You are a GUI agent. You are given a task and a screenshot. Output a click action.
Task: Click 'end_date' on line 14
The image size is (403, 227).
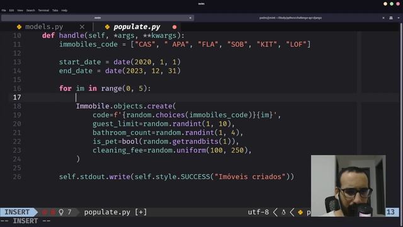76,71
